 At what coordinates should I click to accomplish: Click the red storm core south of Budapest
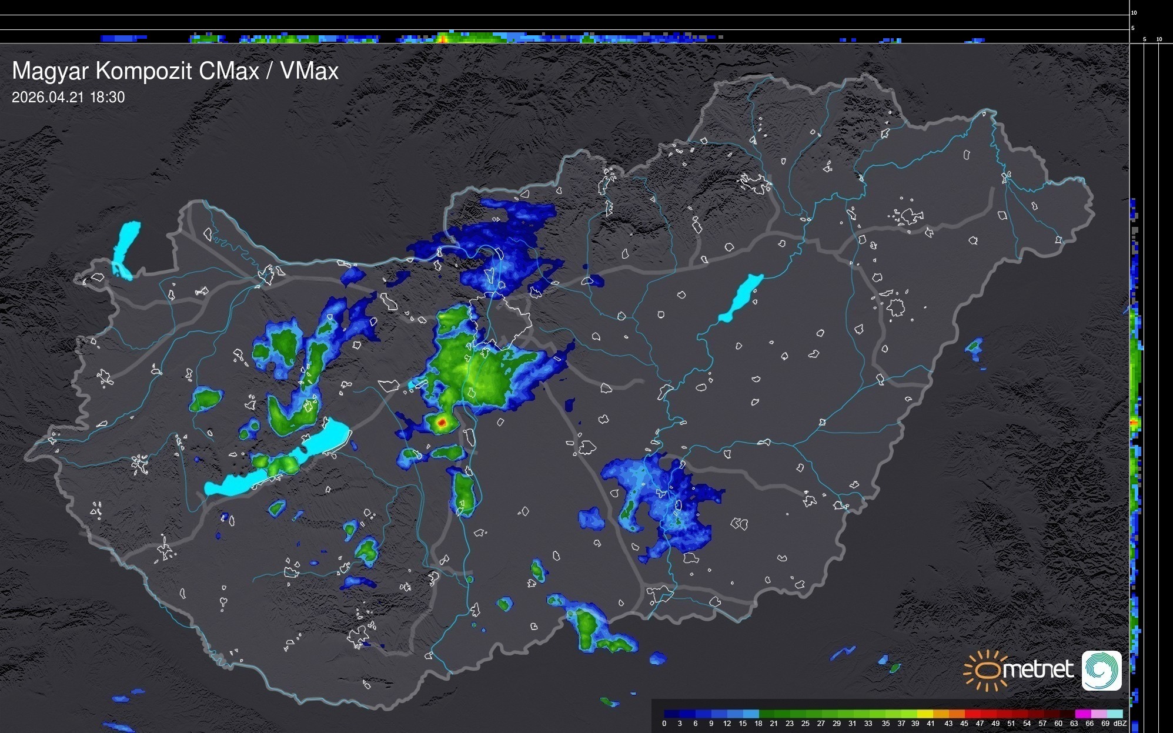442,422
